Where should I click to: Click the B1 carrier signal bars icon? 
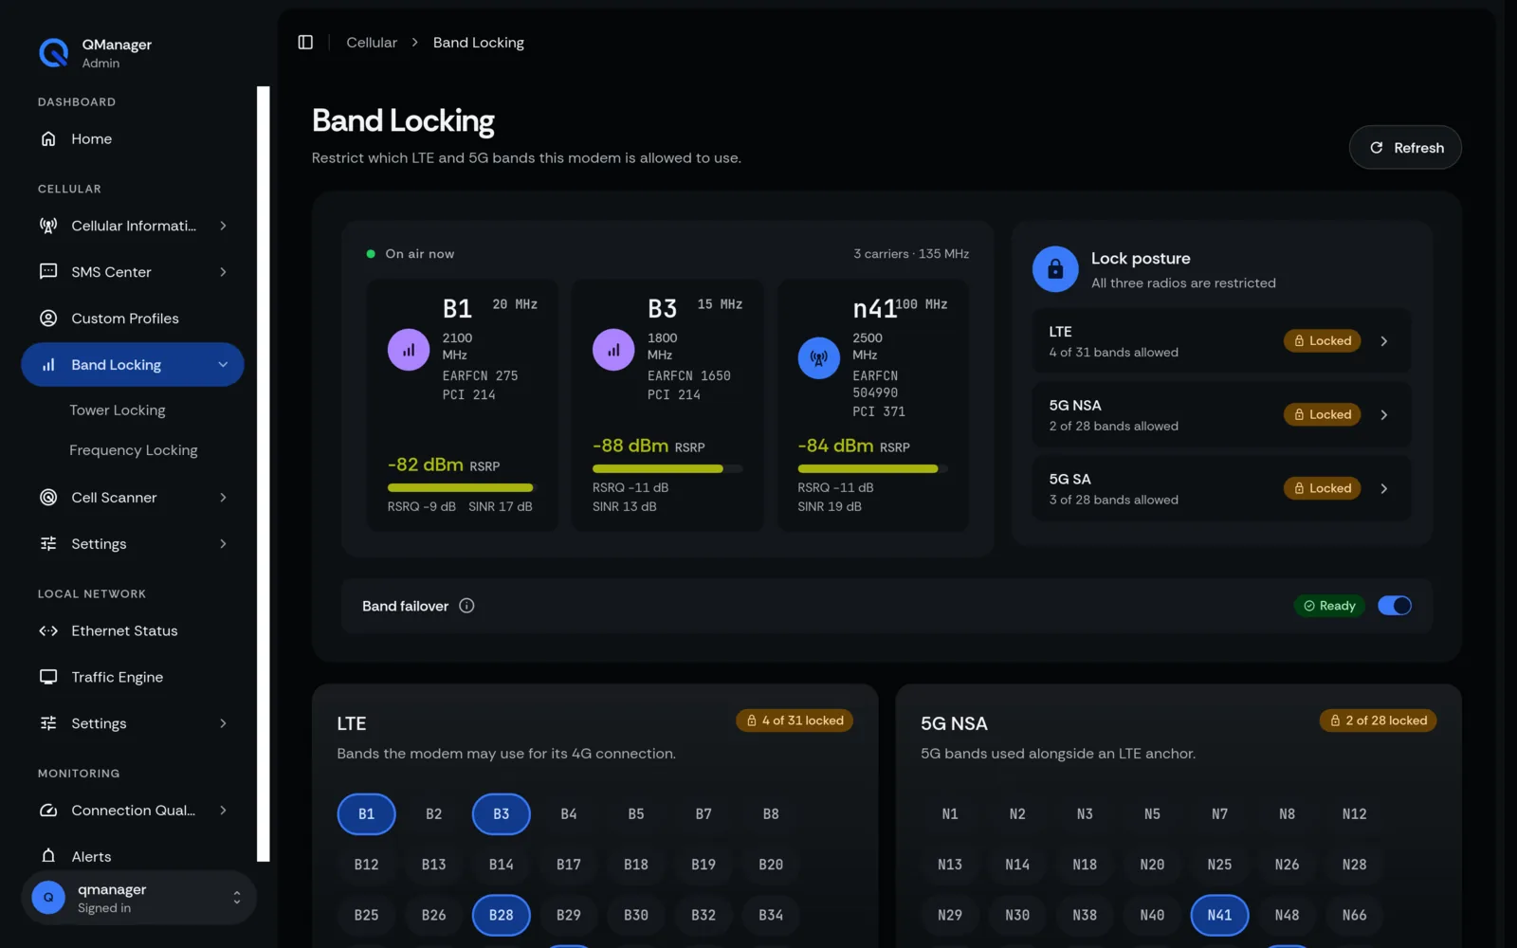coord(409,350)
